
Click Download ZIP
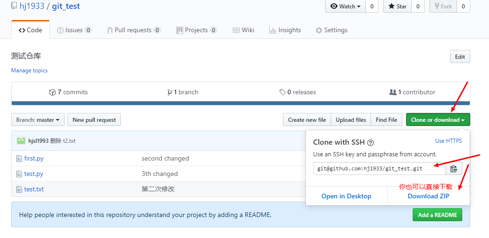tap(429, 196)
